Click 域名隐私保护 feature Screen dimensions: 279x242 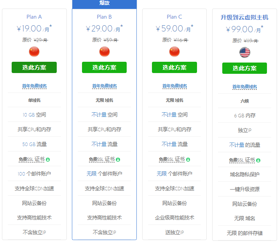(245, 174)
